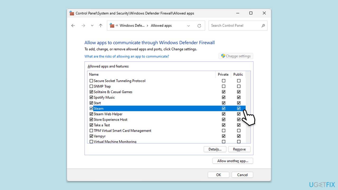
Task: Click the firewall icon in address bar
Action: [112, 26]
